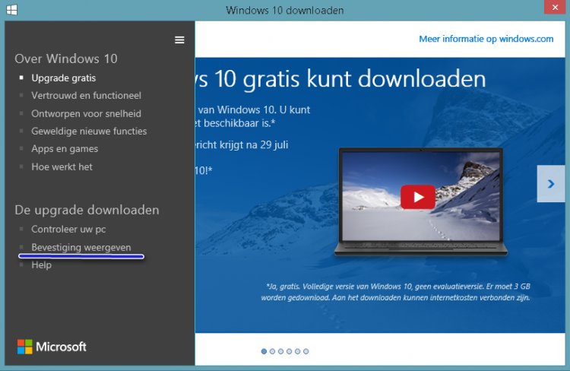
Task: Open Apps en games section
Action: [x=65, y=149]
